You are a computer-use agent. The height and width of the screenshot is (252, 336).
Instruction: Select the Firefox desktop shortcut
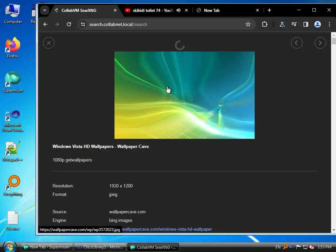coord(13,48)
